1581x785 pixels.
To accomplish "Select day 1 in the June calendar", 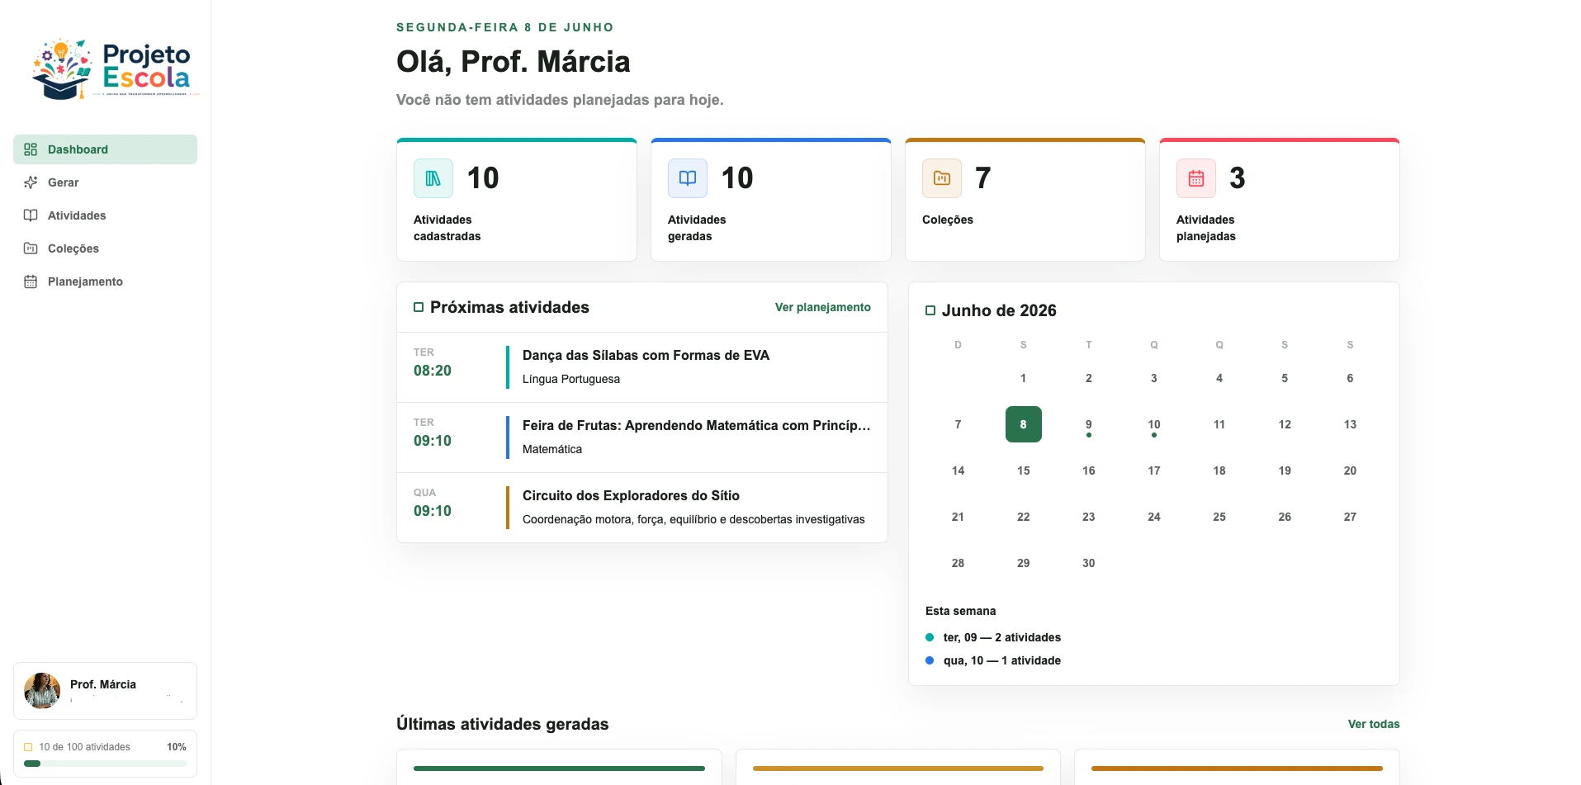I will [1023, 378].
